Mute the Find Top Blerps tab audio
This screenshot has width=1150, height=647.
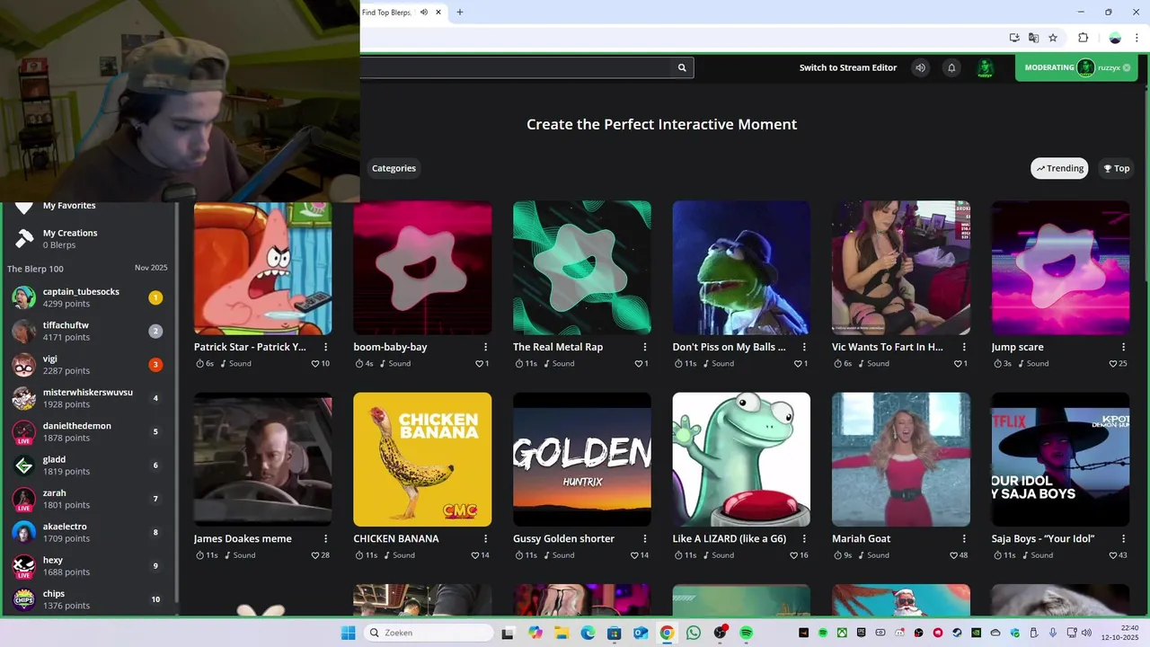424,12
